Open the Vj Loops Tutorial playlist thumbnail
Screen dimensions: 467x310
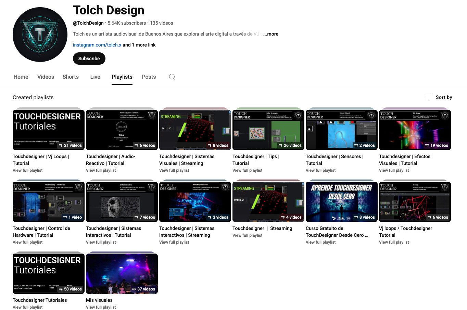(x=49, y=130)
